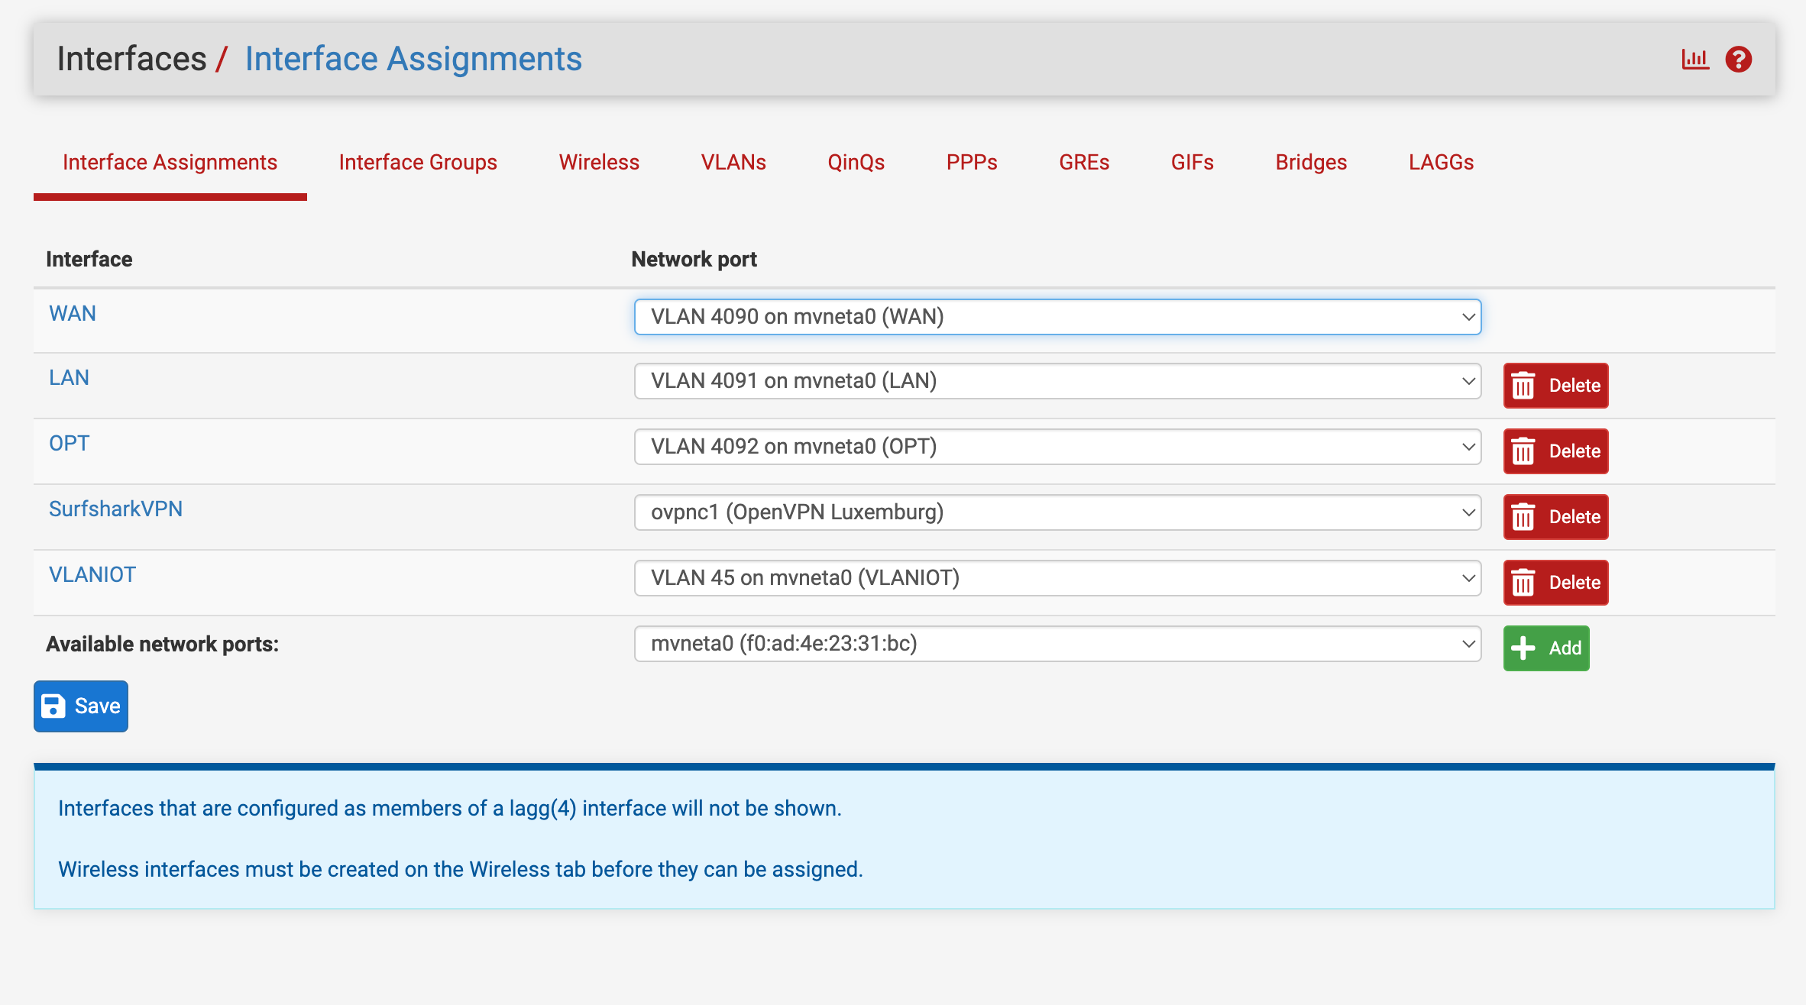Change the VLANIOT network port selection
Image resolution: width=1806 pixels, height=1005 pixels.
tap(1057, 578)
